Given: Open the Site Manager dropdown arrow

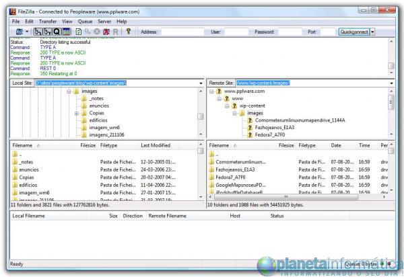Looking at the screenshot, I should 27,32.
